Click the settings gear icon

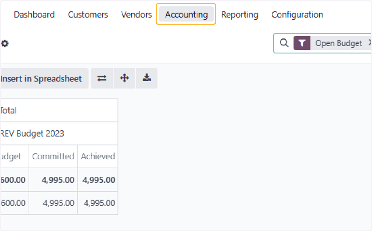point(5,44)
